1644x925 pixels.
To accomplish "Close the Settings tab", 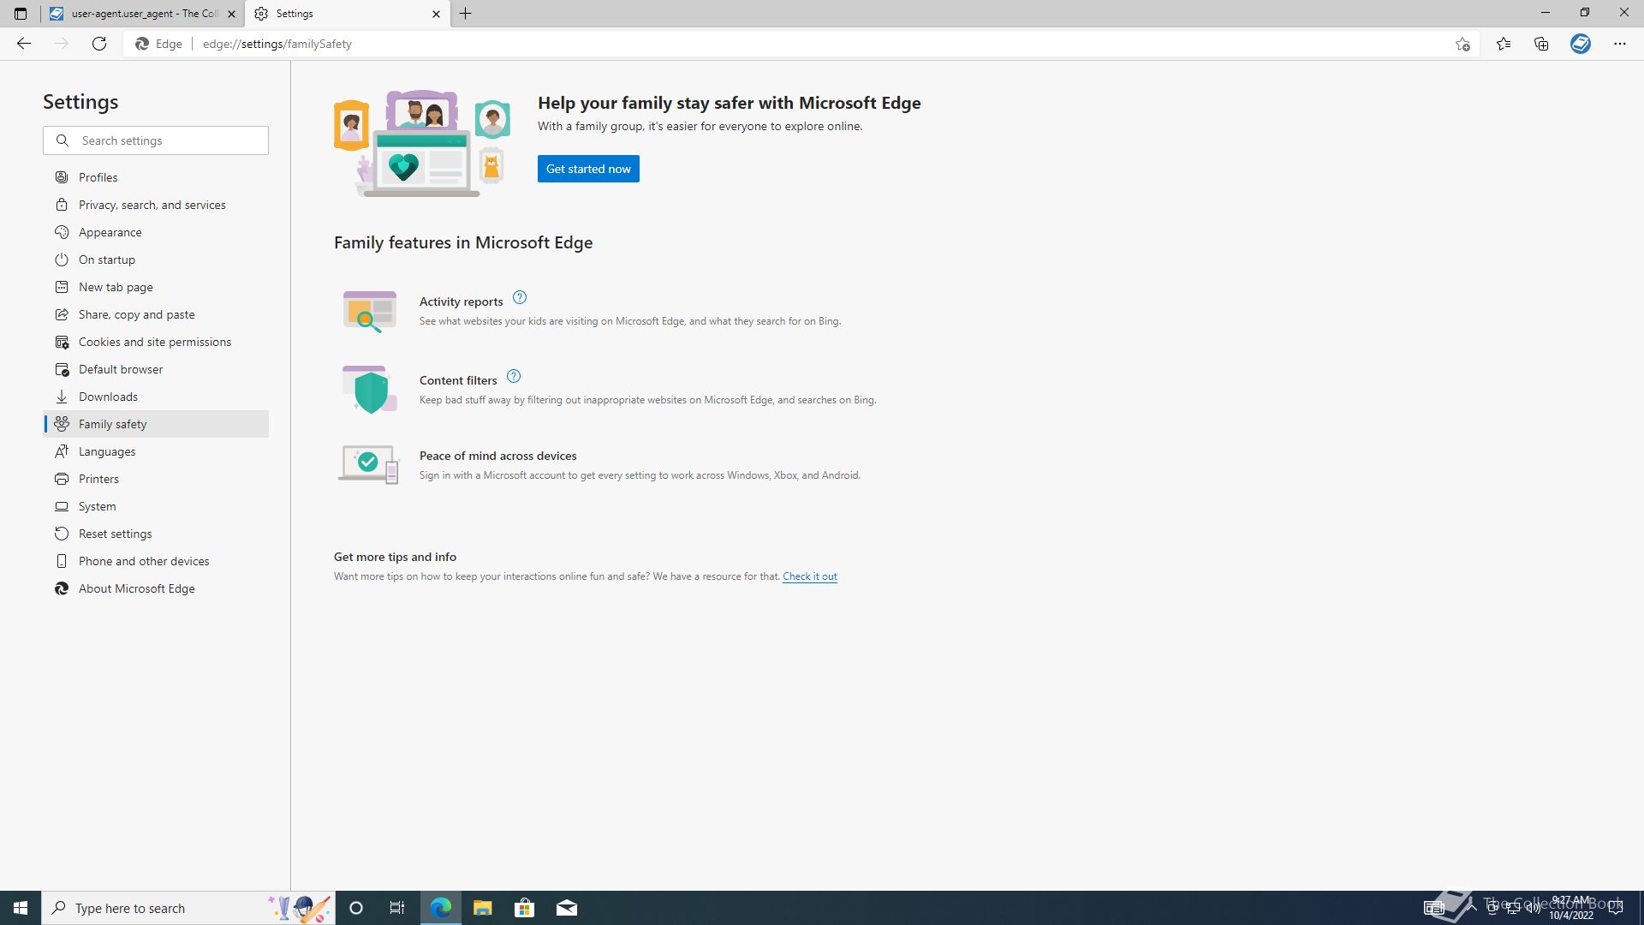I will 436,14.
